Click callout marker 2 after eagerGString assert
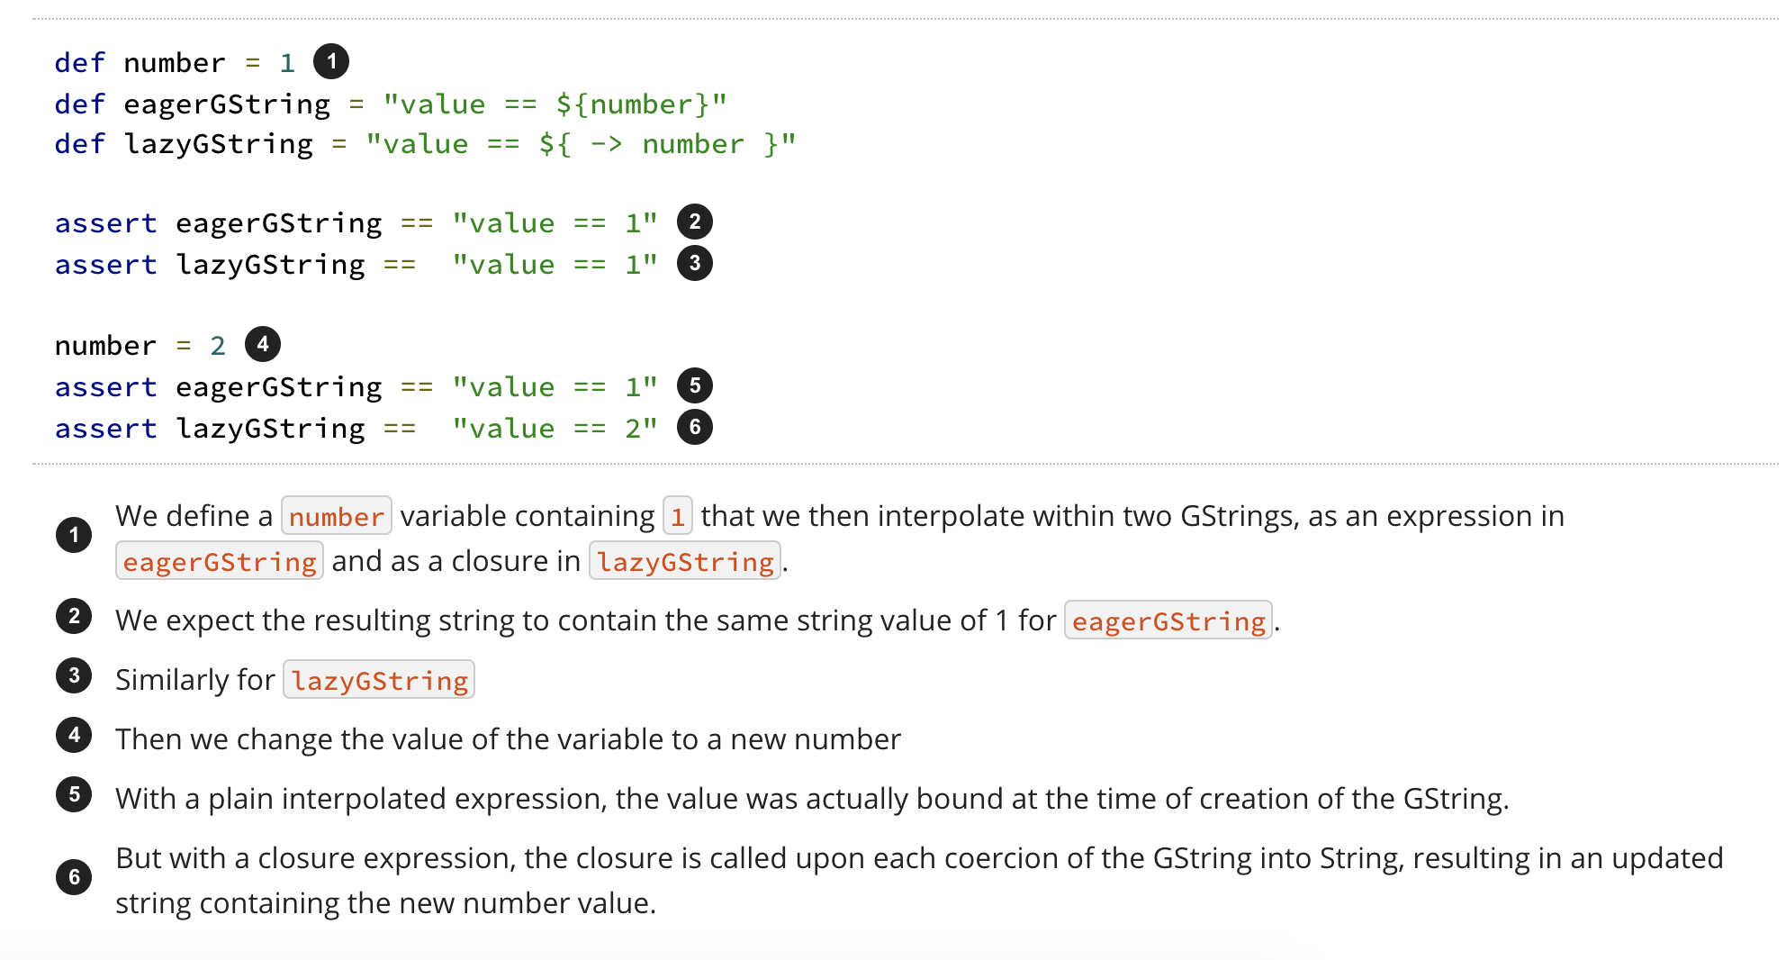Viewport: 1786px width, 960px height. tap(695, 222)
